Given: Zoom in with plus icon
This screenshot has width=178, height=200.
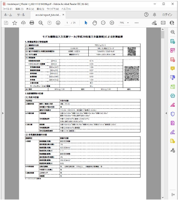Looking at the screenshot, I should [x=112, y=23].
